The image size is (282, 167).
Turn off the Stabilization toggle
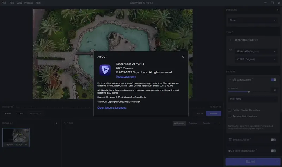(x=274, y=80)
